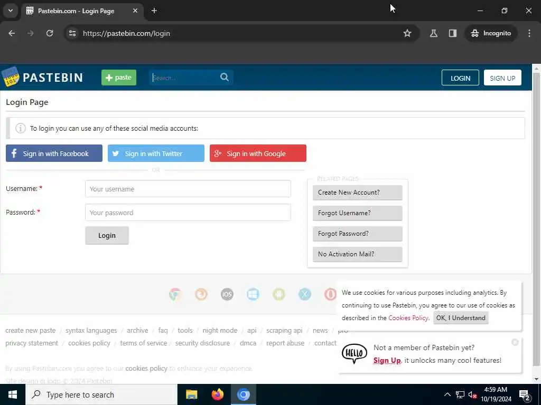Open the notifications center icon
541x405 pixels.
[524, 394]
